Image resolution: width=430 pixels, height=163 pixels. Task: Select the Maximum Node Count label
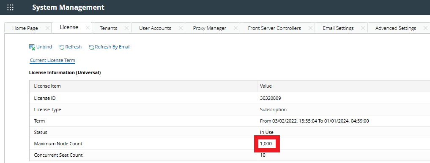coord(58,144)
